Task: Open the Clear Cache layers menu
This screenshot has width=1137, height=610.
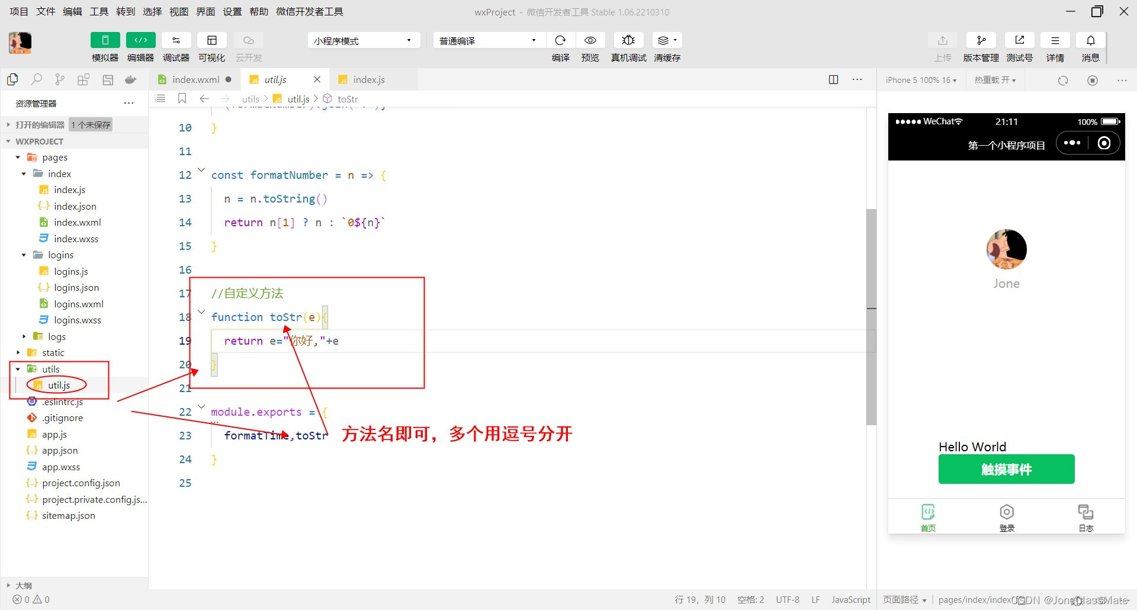Action: click(x=667, y=40)
